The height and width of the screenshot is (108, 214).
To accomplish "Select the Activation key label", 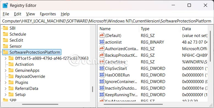I will (24, 64).
